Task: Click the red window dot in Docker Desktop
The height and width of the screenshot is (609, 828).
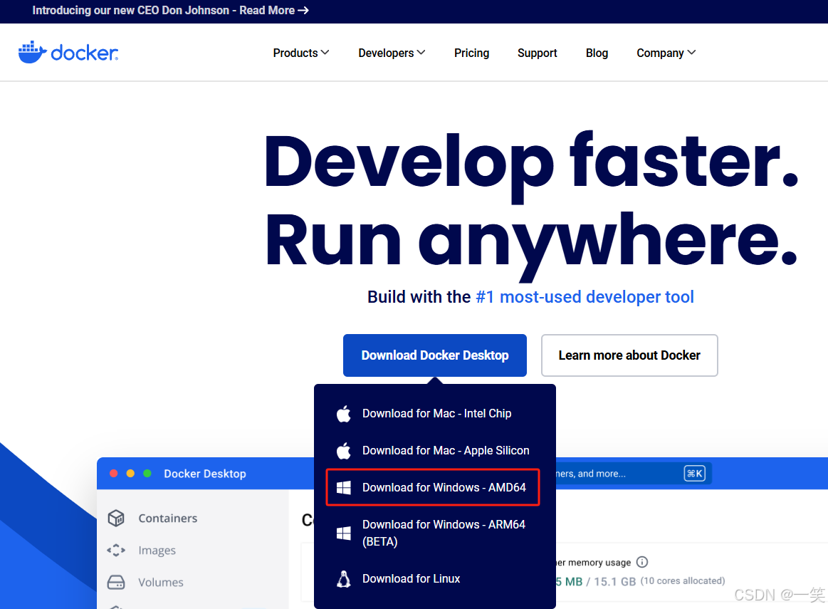Action: click(x=113, y=473)
